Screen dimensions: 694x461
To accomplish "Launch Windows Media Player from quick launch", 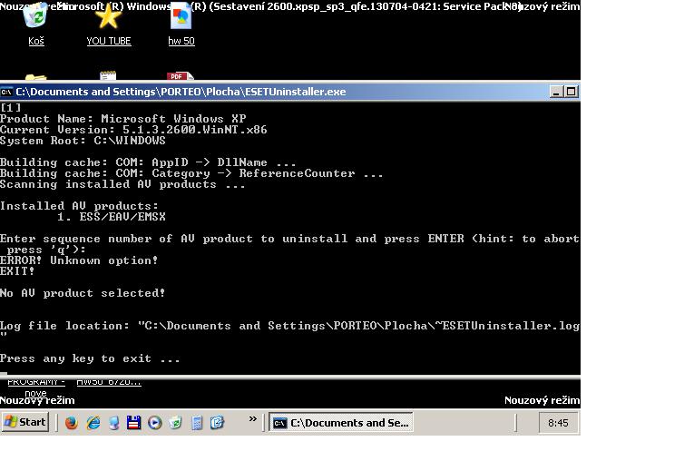I will (x=154, y=423).
